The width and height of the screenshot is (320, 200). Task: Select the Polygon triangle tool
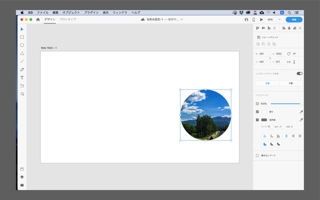pos(22,53)
